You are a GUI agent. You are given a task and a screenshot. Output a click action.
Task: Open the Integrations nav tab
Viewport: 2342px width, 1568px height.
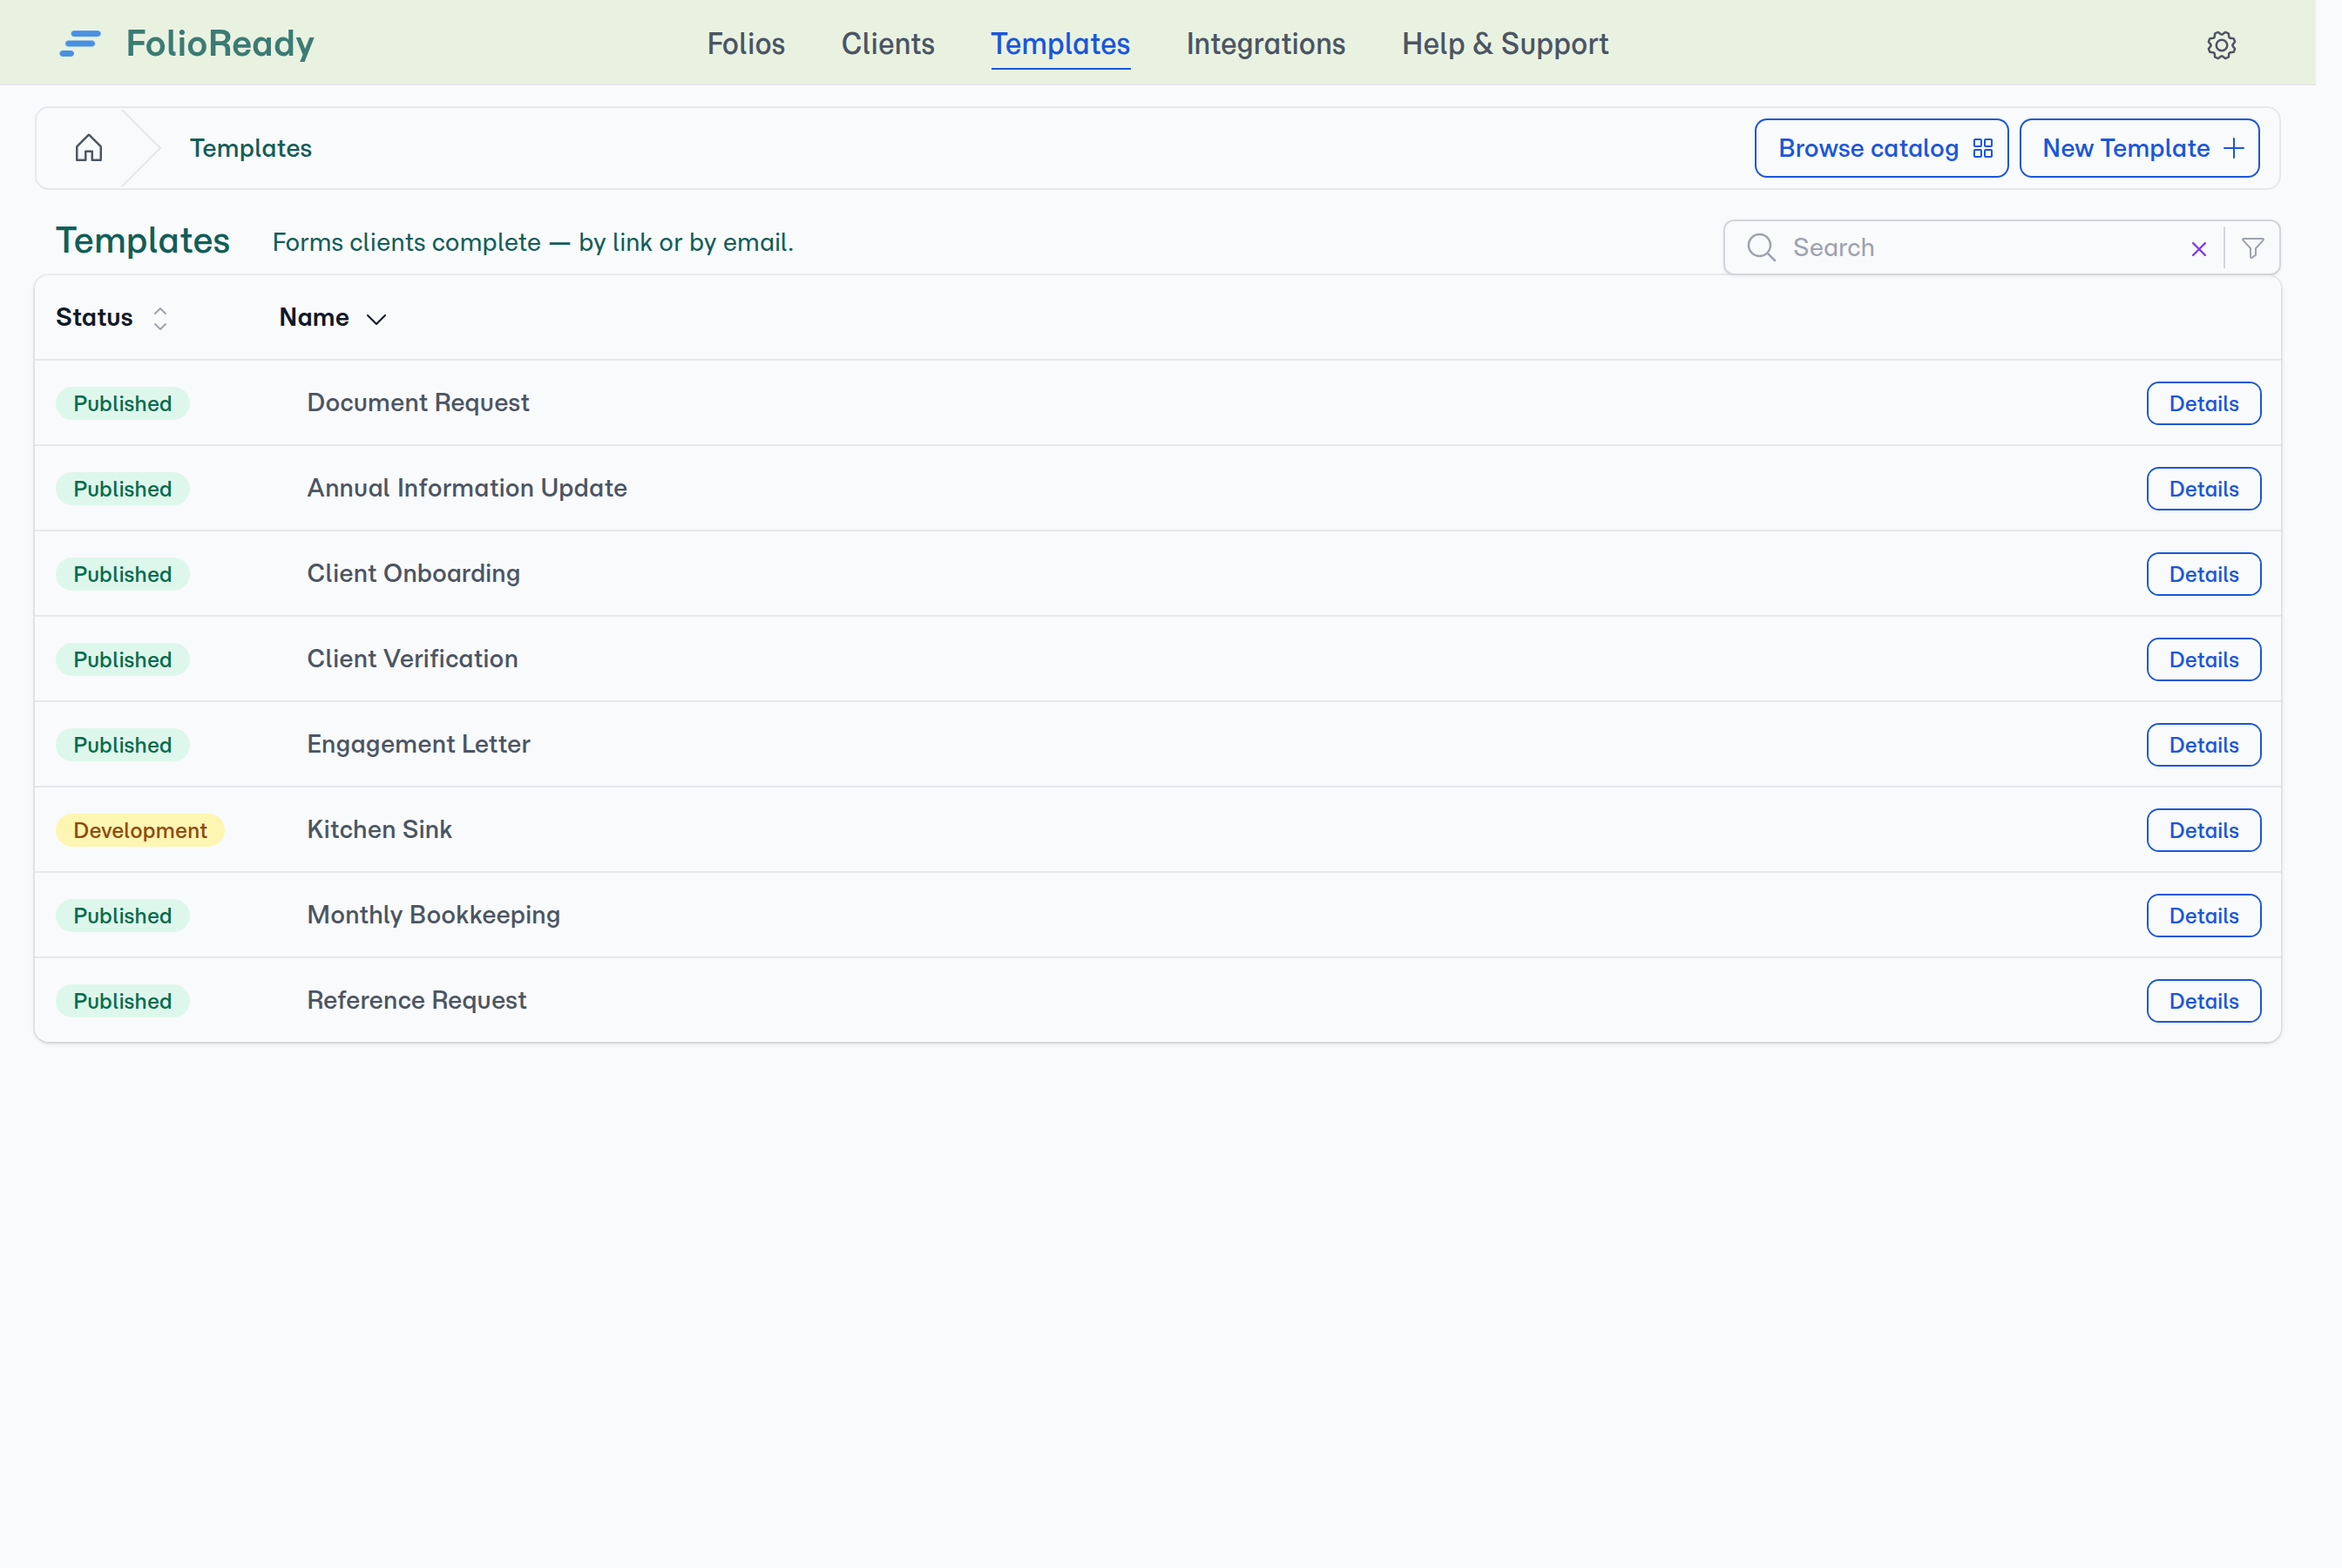[1265, 44]
